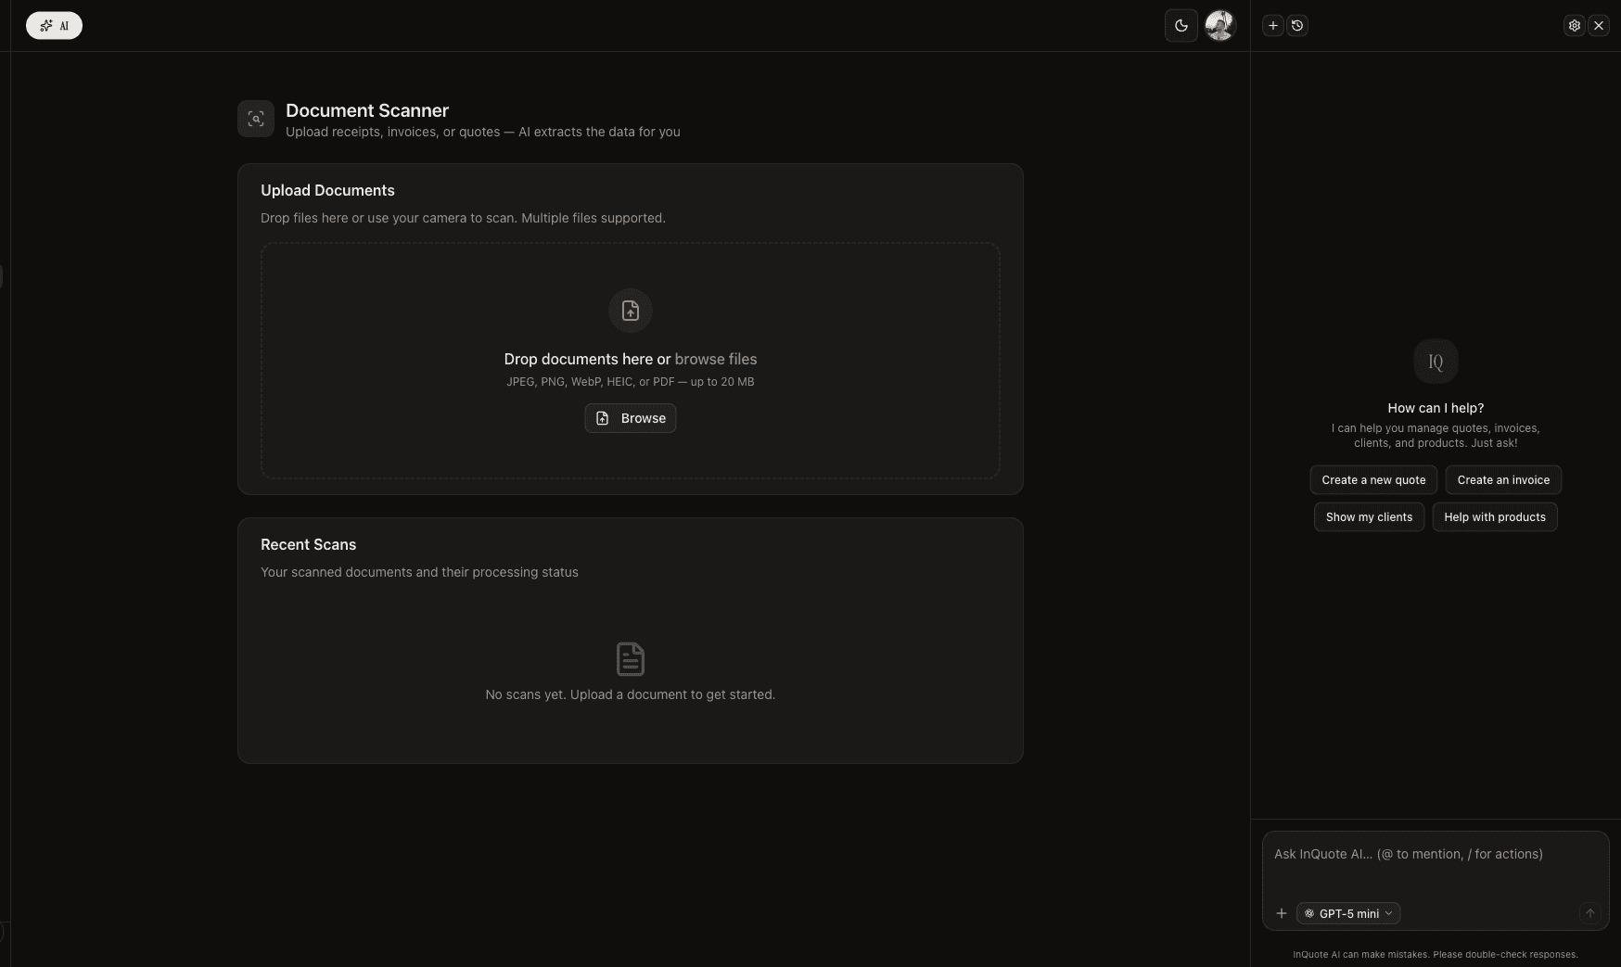This screenshot has height=967, width=1621.
Task: Expand the GPT-5 mini model dropdown
Action: 1348,913
